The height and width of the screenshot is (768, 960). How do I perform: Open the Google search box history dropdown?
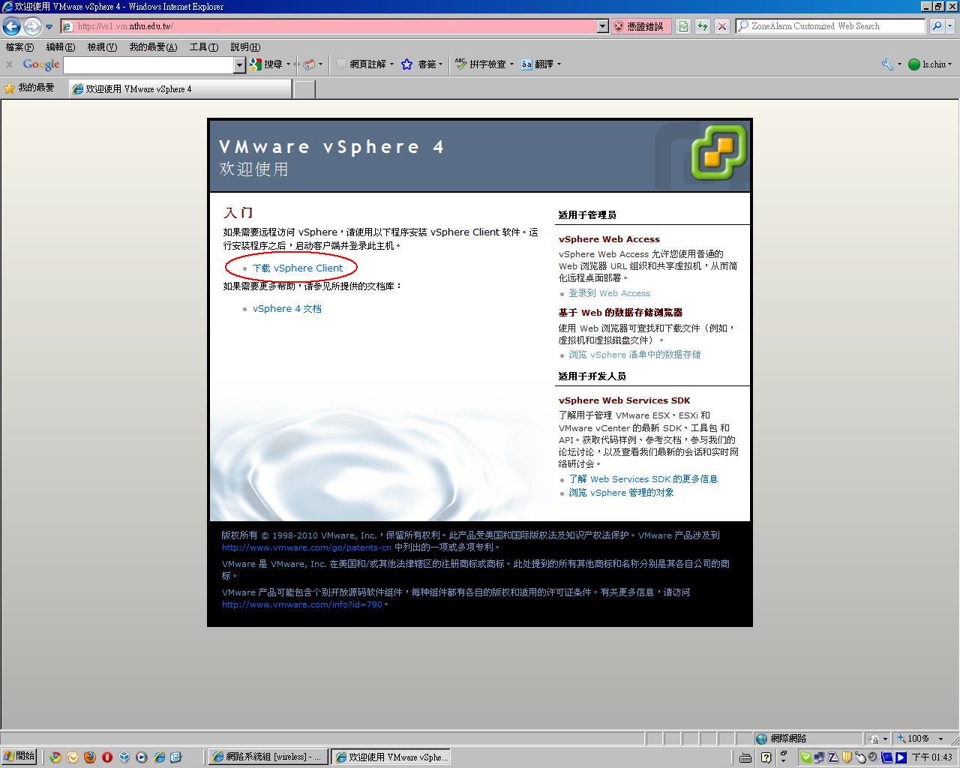pyautogui.click(x=239, y=65)
